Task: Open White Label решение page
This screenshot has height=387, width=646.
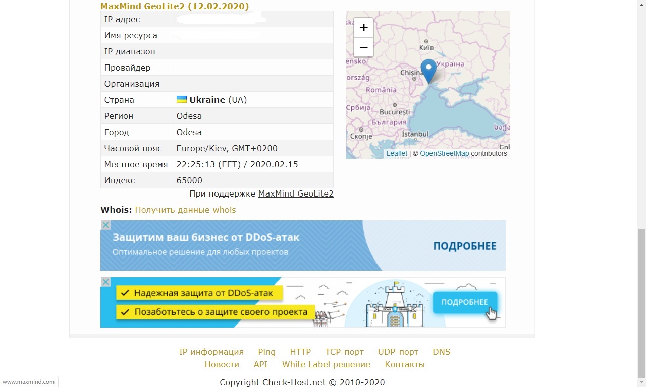Action: pos(326,364)
